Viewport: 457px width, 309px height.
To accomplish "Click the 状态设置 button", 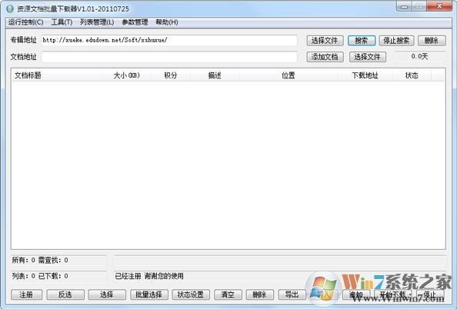I will pyautogui.click(x=191, y=294).
